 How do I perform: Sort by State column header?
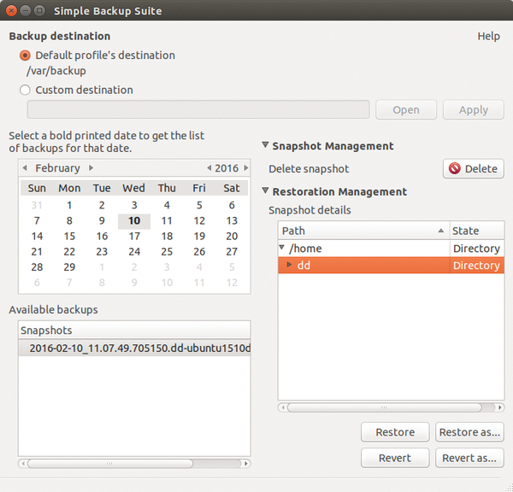coord(477,231)
